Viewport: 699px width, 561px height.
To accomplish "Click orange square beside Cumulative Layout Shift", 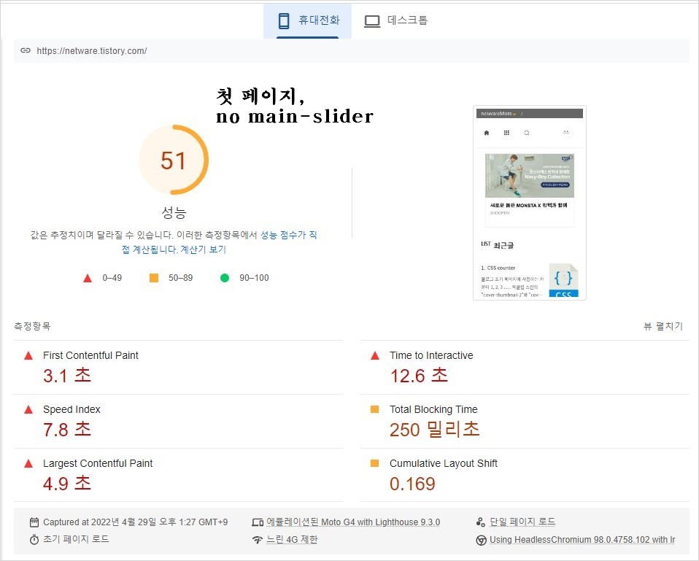I will 374,463.
